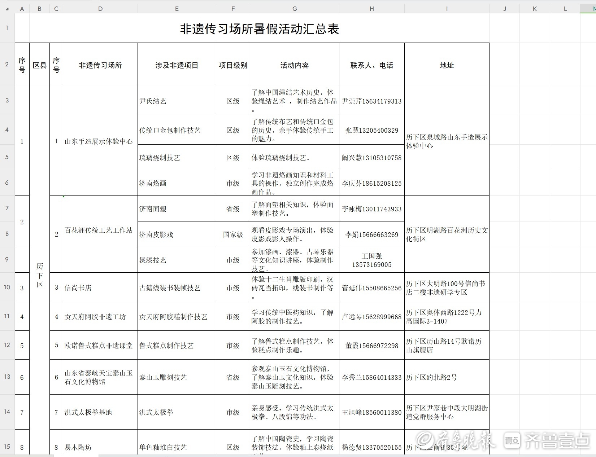Viewport: 596px width, 457px height.
Task: Click the 泰山玉雕刻技艺 project cell
Action: point(177,377)
